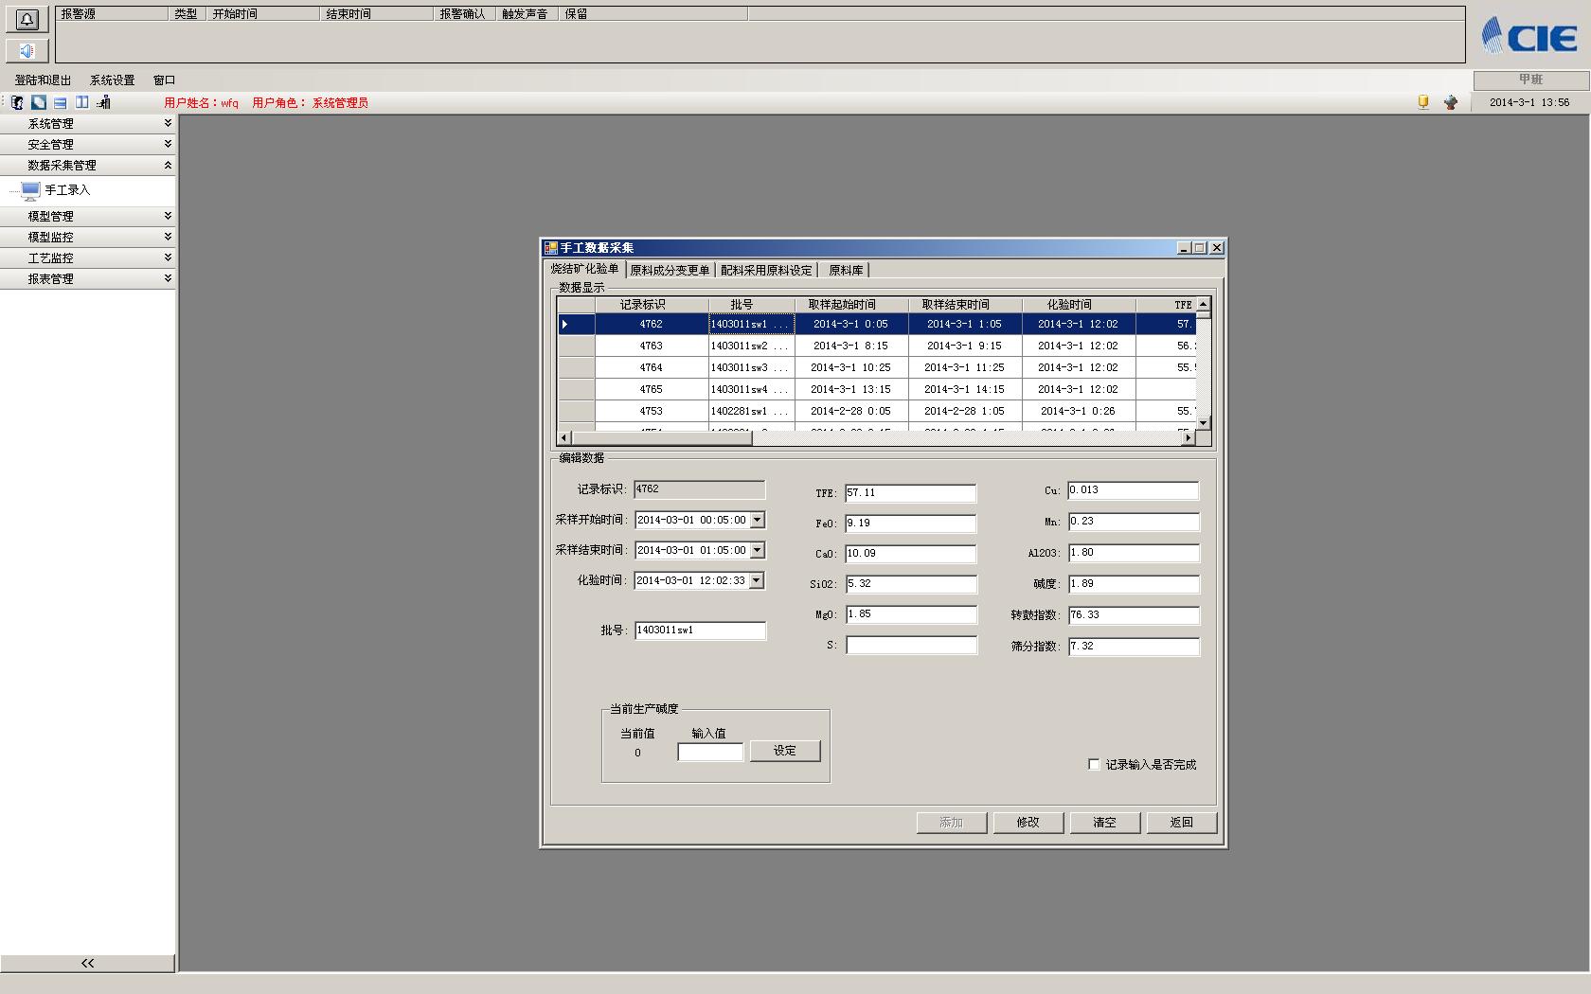The image size is (1591, 994).
Task: Open the 登陆和退出 menu
Action: (43, 80)
